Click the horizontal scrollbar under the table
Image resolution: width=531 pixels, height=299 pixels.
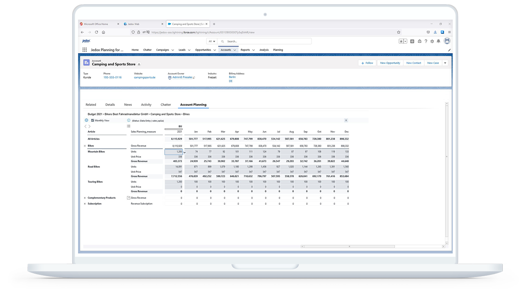pyautogui.click(x=349, y=246)
